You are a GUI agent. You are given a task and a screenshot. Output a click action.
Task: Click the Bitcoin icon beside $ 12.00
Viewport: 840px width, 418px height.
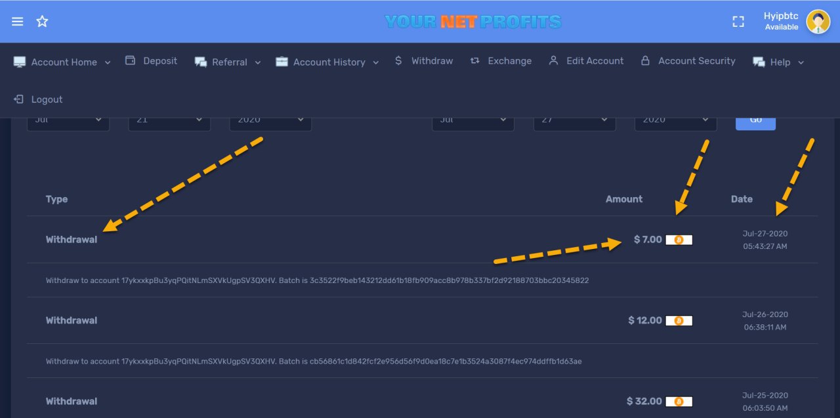(679, 320)
